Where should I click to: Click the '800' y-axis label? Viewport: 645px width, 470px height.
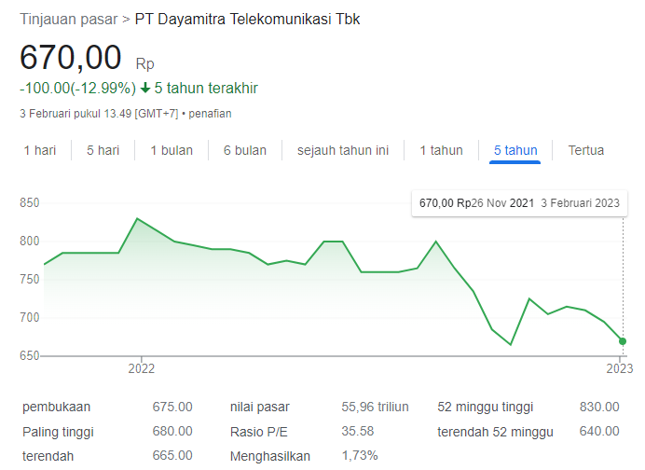tap(30, 241)
